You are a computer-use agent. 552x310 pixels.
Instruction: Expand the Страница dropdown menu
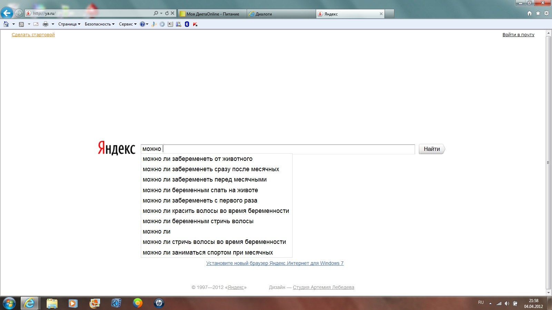tap(69, 24)
